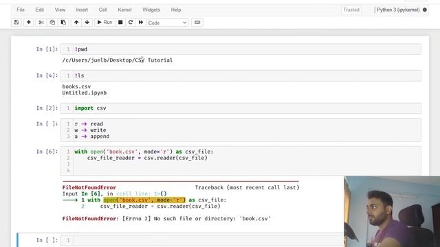This screenshot has height=247, width=440.
Task: Cut selected cells using the scissors icon
Action: pyautogui.click(x=41, y=23)
